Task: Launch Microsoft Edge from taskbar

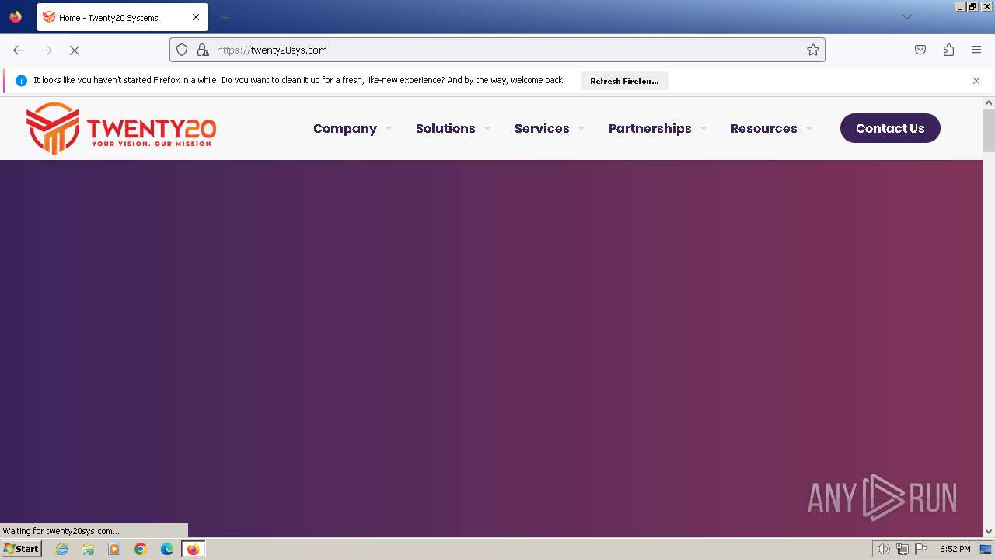Action: [x=167, y=549]
